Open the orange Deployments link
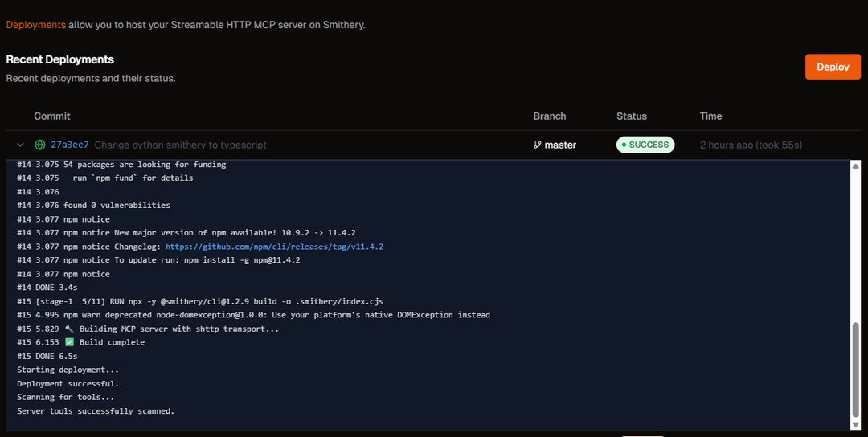The width and height of the screenshot is (868, 437). tap(35, 25)
